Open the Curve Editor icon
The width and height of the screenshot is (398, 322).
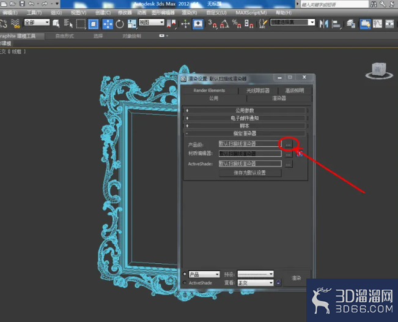pyautogui.click(x=377, y=24)
